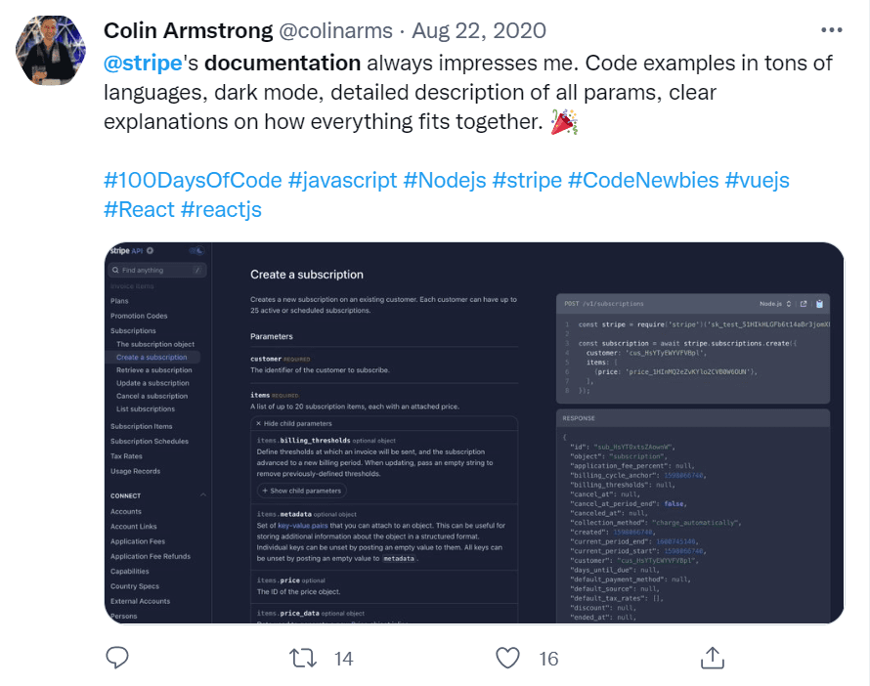The width and height of the screenshot is (870, 686).
Task: Open the #100DaysOfCode hashtag
Action: [193, 181]
